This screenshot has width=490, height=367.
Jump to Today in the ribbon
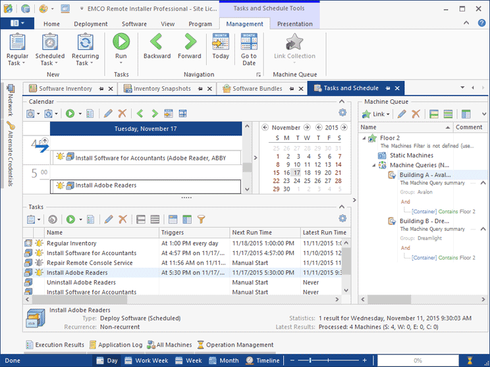(221, 46)
